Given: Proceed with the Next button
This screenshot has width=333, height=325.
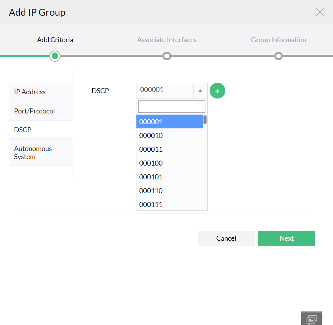Looking at the screenshot, I should pyautogui.click(x=287, y=238).
